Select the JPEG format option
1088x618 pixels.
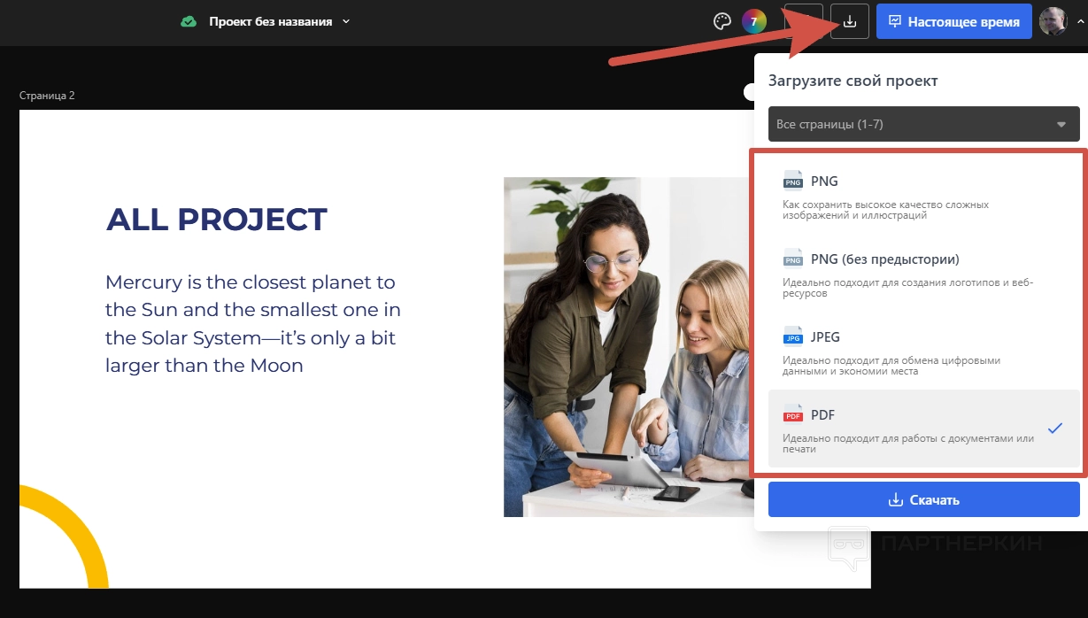pos(924,351)
